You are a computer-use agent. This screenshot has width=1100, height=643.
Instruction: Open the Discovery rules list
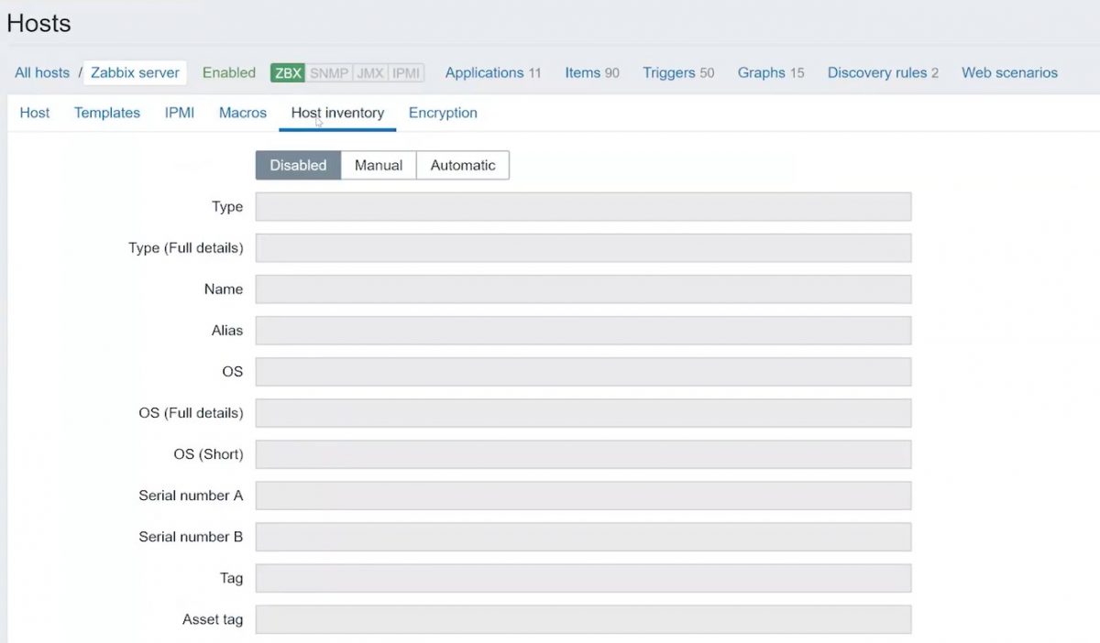876,72
